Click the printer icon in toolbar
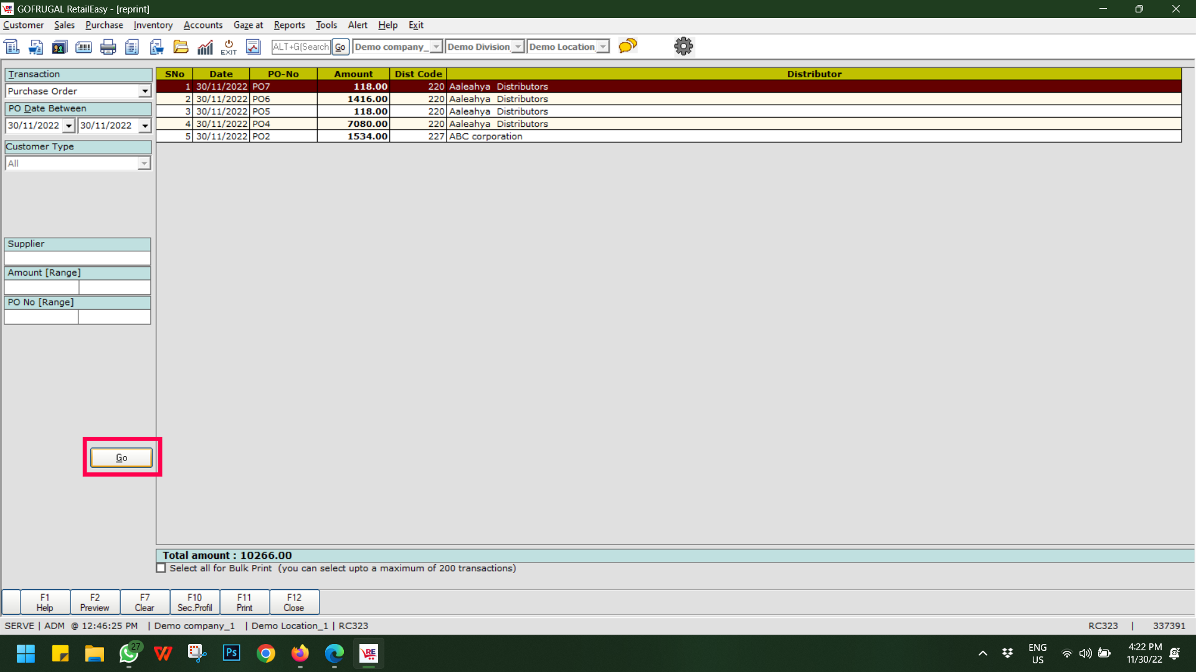Image resolution: width=1196 pixels, height=672 pixels. coord(108,47)
